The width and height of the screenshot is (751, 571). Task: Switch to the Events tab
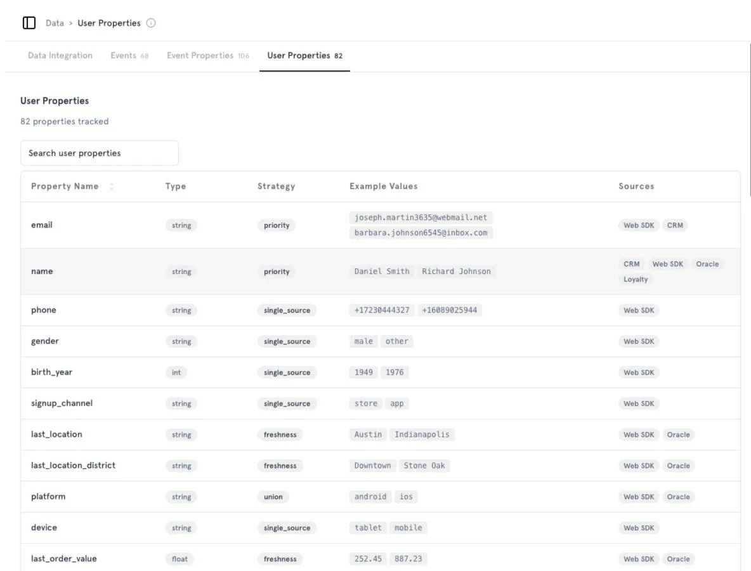point(129,56)
